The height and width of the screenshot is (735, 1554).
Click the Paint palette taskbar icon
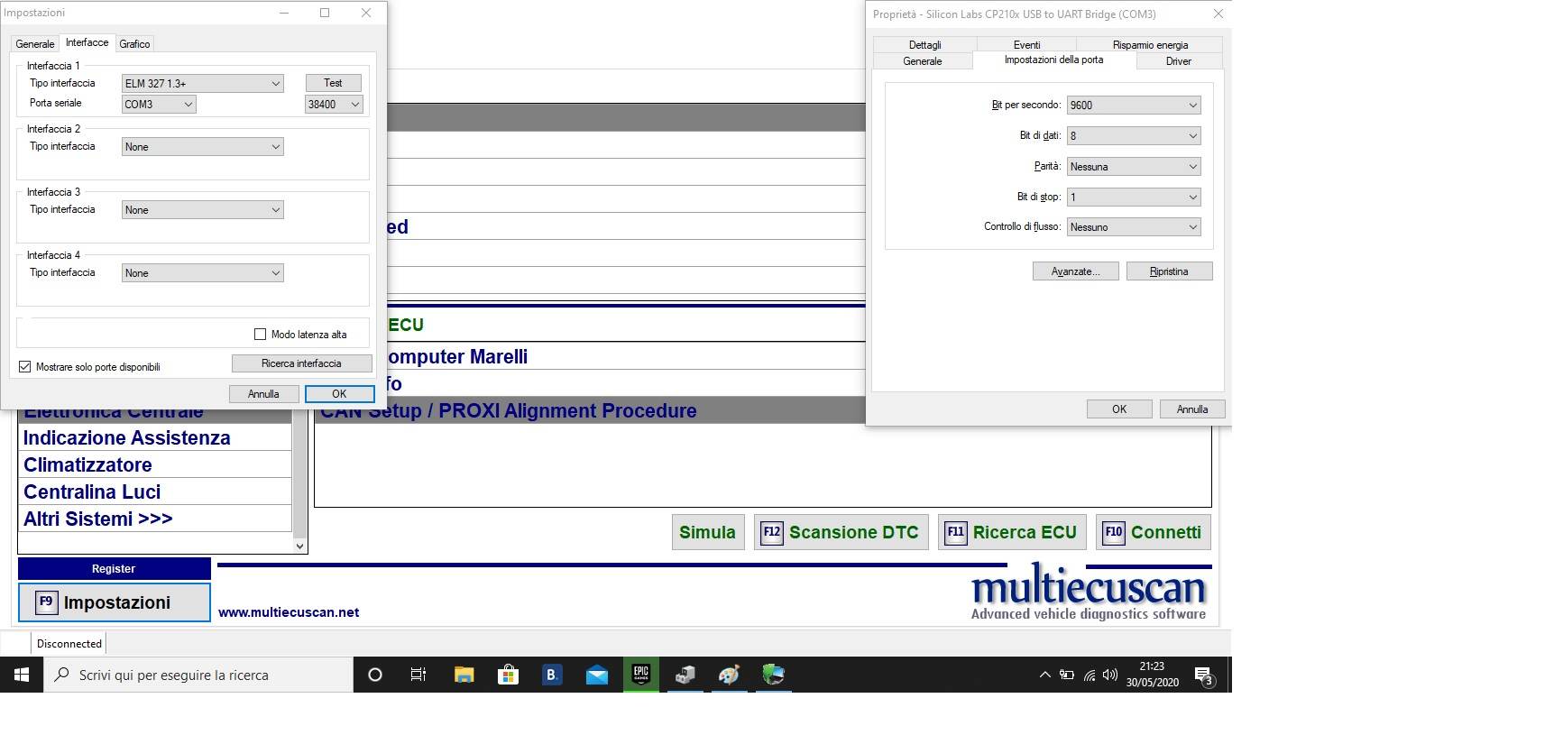click(729, 675)
